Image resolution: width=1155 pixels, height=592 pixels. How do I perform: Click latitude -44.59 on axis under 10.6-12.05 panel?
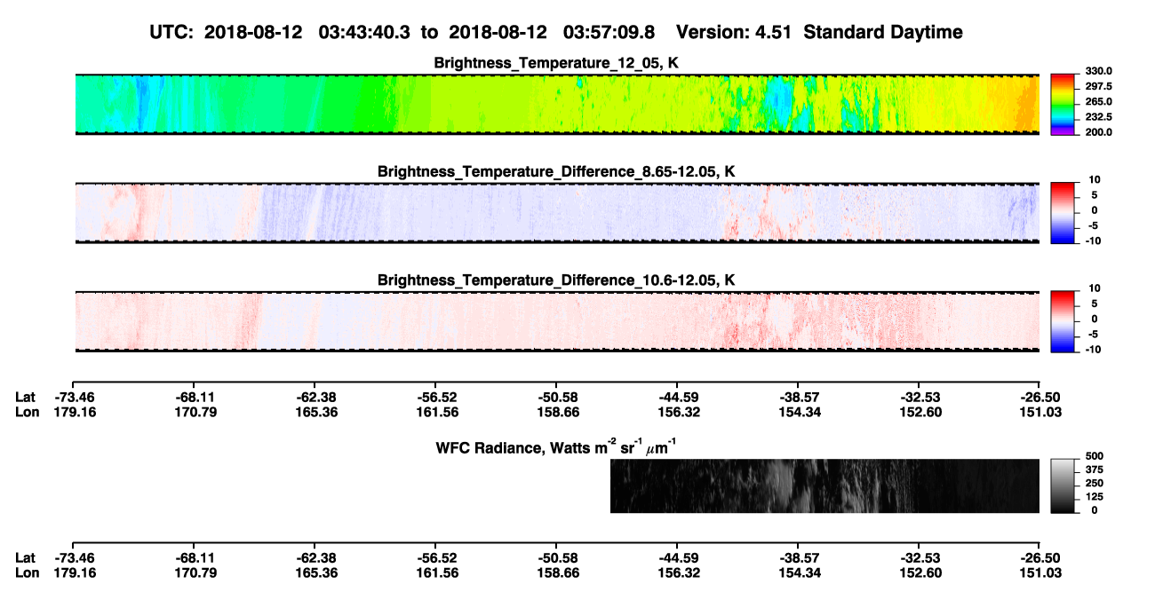pos(677,398)
